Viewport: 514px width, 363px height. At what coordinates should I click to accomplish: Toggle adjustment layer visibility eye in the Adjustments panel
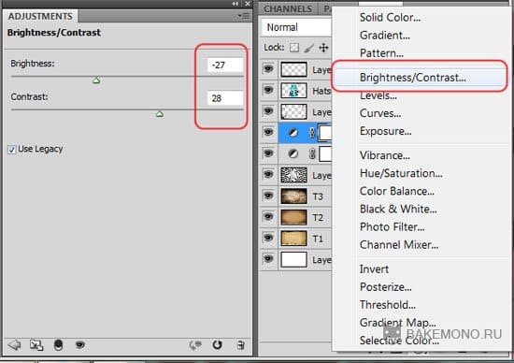[80, 345]
